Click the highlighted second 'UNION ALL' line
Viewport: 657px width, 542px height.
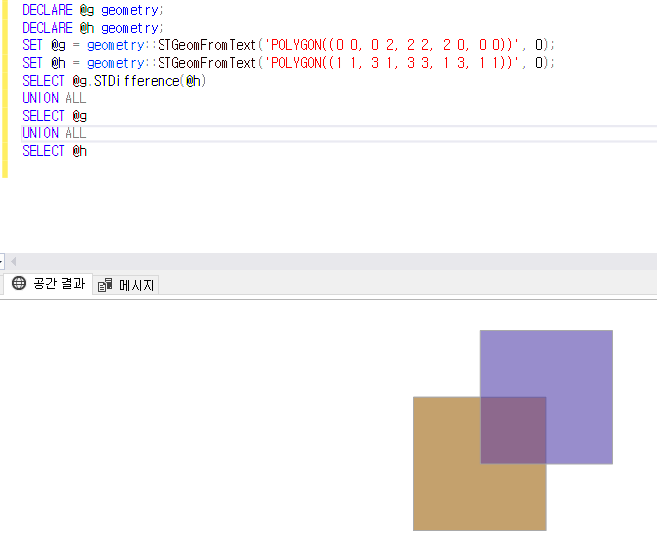54,133
